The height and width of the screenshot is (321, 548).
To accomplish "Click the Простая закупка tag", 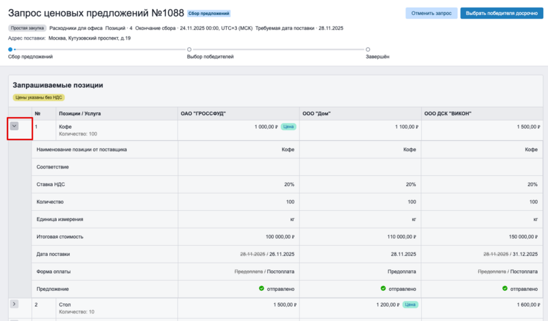I will pos(27,28).
